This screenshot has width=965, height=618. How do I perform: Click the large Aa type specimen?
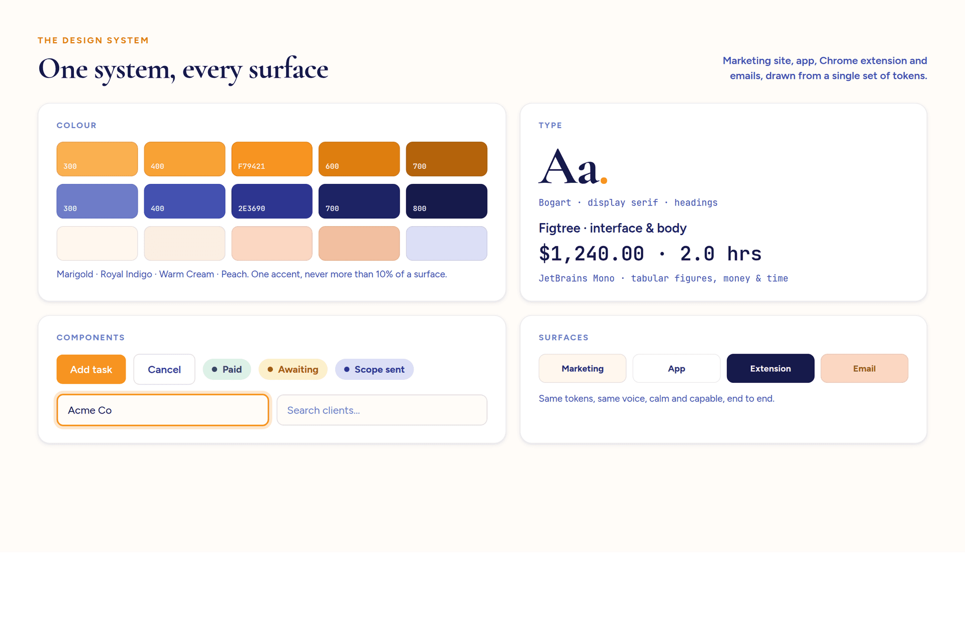pyautogui.click(x=573, y=167)
